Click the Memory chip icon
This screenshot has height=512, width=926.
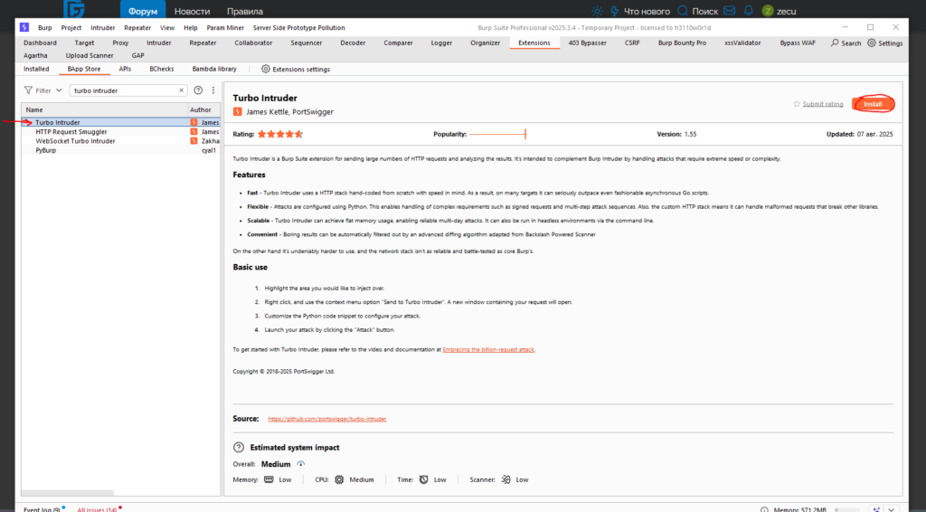tap(269, 479)
